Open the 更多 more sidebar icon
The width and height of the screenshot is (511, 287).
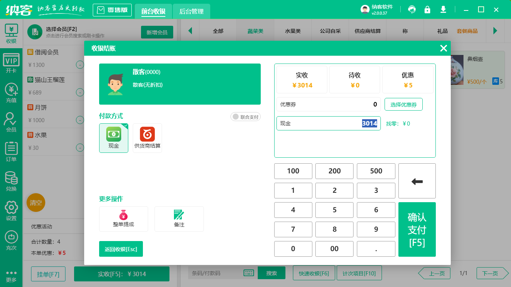[11, 276]
